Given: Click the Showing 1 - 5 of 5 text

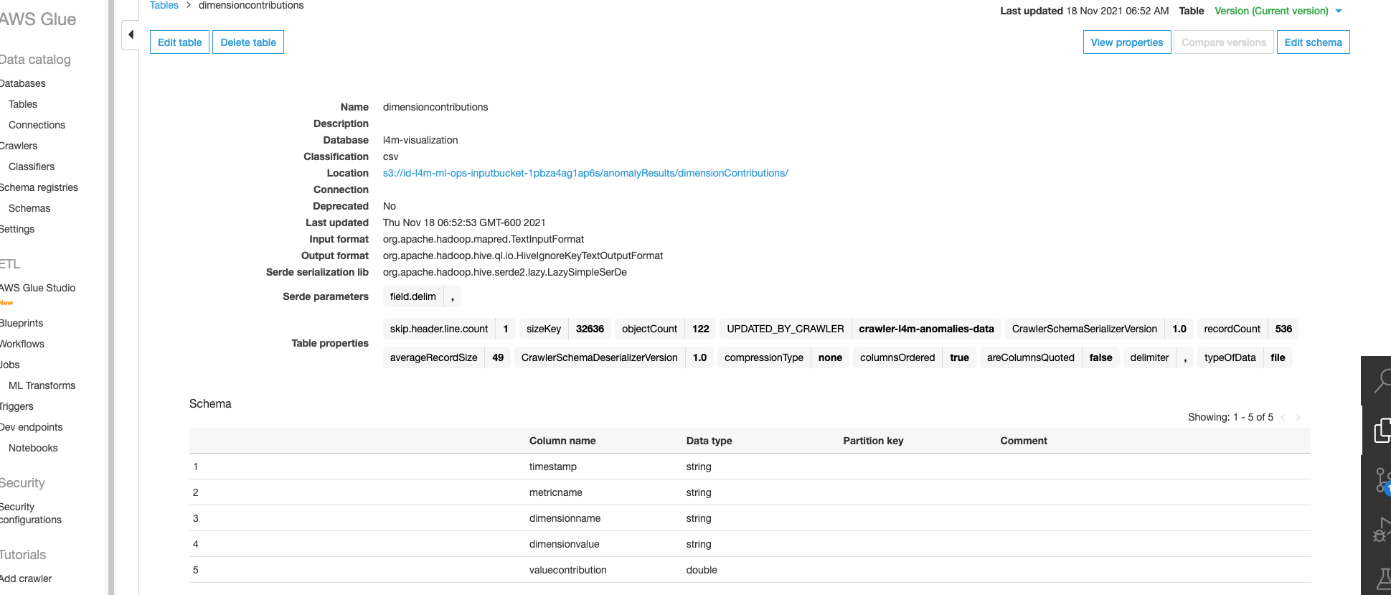Looking at the screenshot, I should coord(1230,417).
